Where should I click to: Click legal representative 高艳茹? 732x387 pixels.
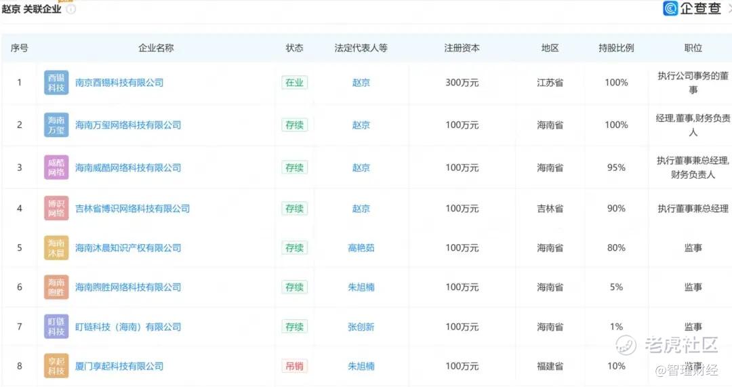pos(361,248)
